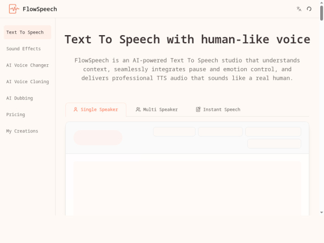Click the main heading 'Text To Speech with human-like voice'
Viewport: 324px width, 243px height.
tap(187, 39)
